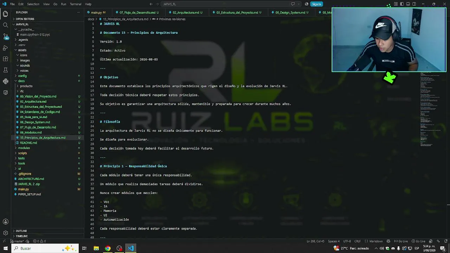Viewport: 450px width, 253px height.
Task: Open File Explorer from the taskbar
Action: tap(96, 248)
